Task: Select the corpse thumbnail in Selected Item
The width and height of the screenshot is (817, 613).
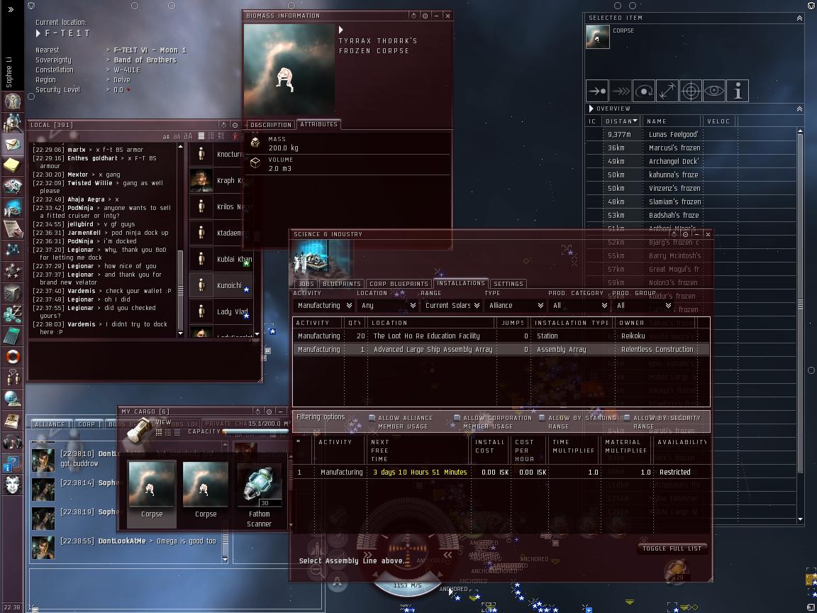Action: click(x=597, y=36)
